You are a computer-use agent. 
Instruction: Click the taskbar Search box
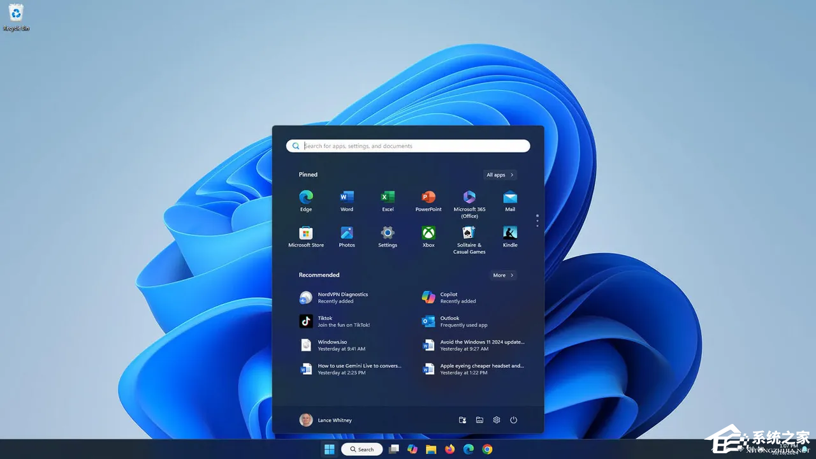[362, 449]
